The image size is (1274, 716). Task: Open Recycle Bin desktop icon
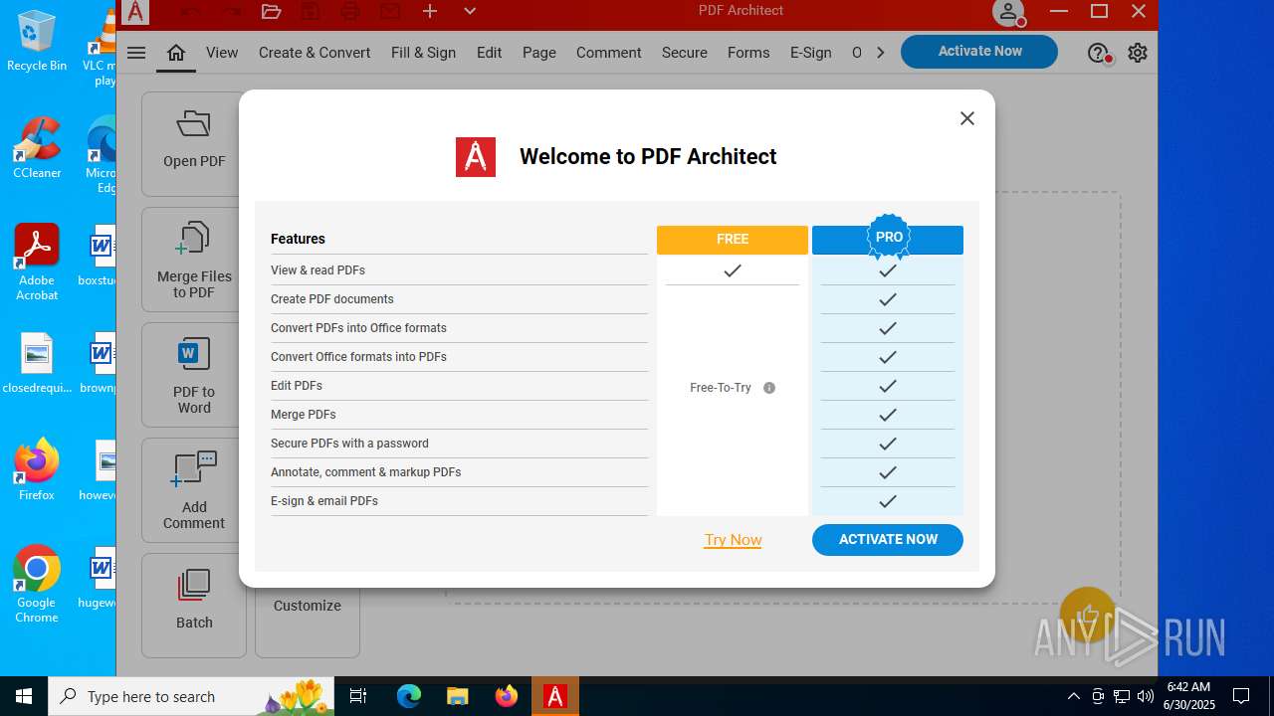tap(37, 41)
